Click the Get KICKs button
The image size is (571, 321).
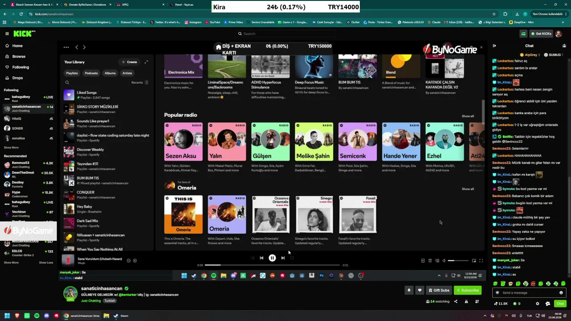point(541,33)
